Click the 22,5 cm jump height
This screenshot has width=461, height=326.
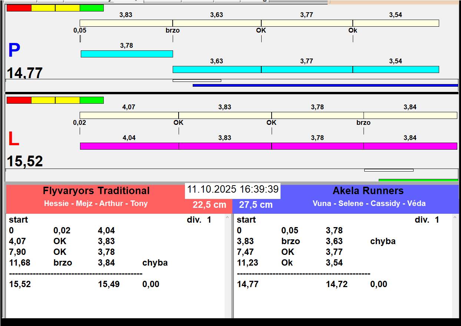[x=209, y=205]
